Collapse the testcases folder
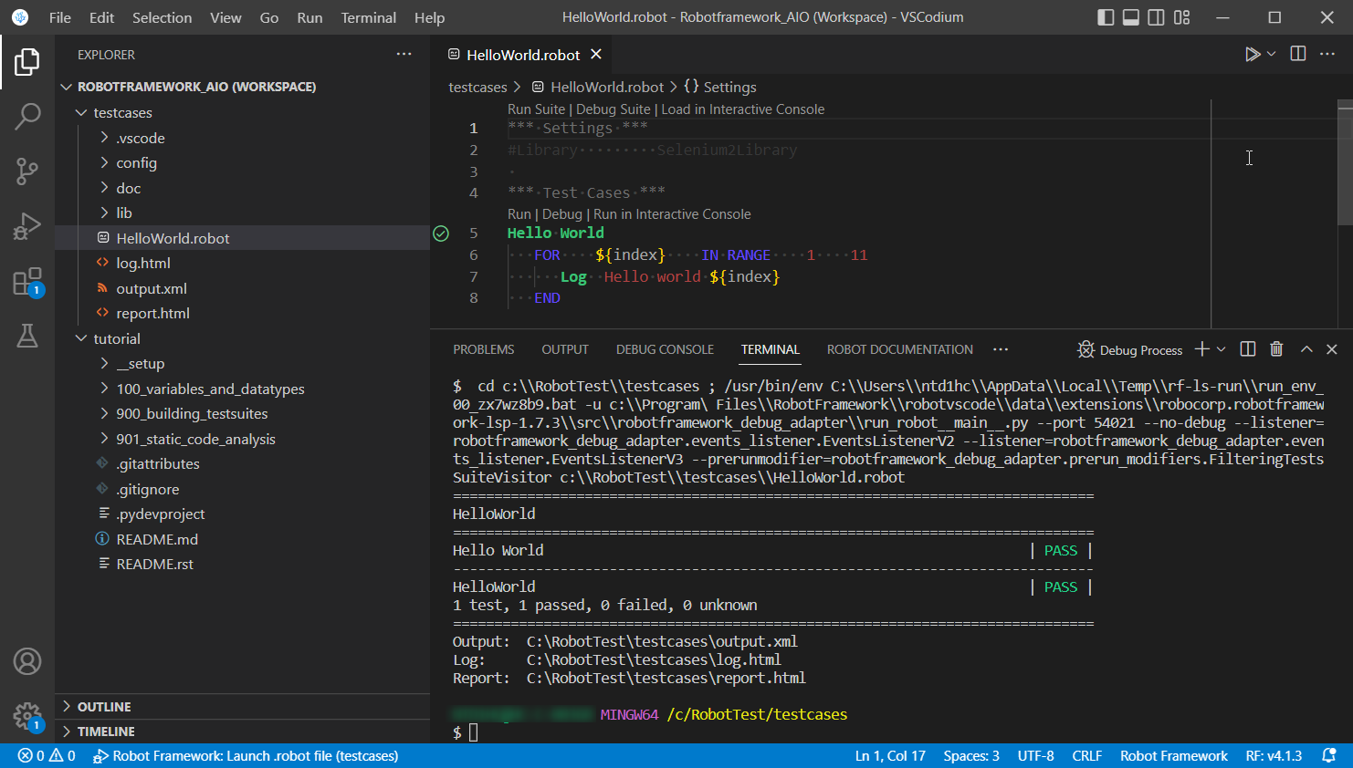This screenshot has width=1353, height=768. click(82, 112)
